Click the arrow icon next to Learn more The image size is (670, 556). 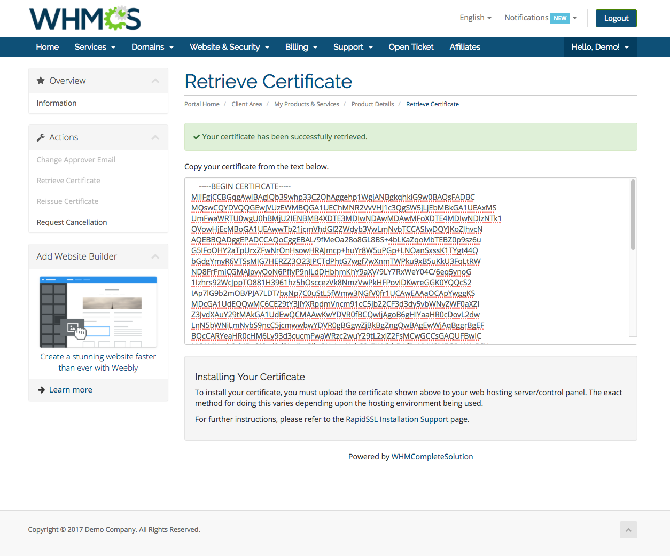(42, 390)
